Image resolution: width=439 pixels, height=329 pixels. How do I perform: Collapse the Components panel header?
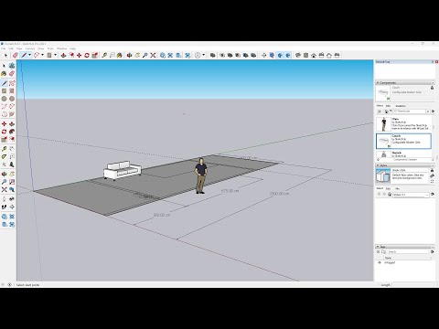tap(405, 82)
